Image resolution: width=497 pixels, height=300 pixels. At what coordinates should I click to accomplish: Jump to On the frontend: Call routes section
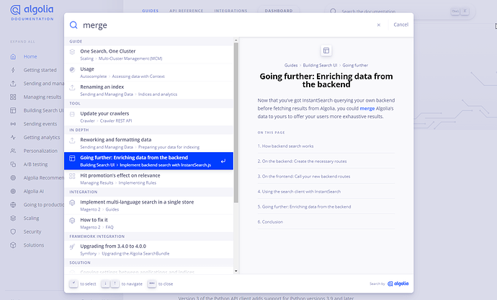[x=326, y=176]
